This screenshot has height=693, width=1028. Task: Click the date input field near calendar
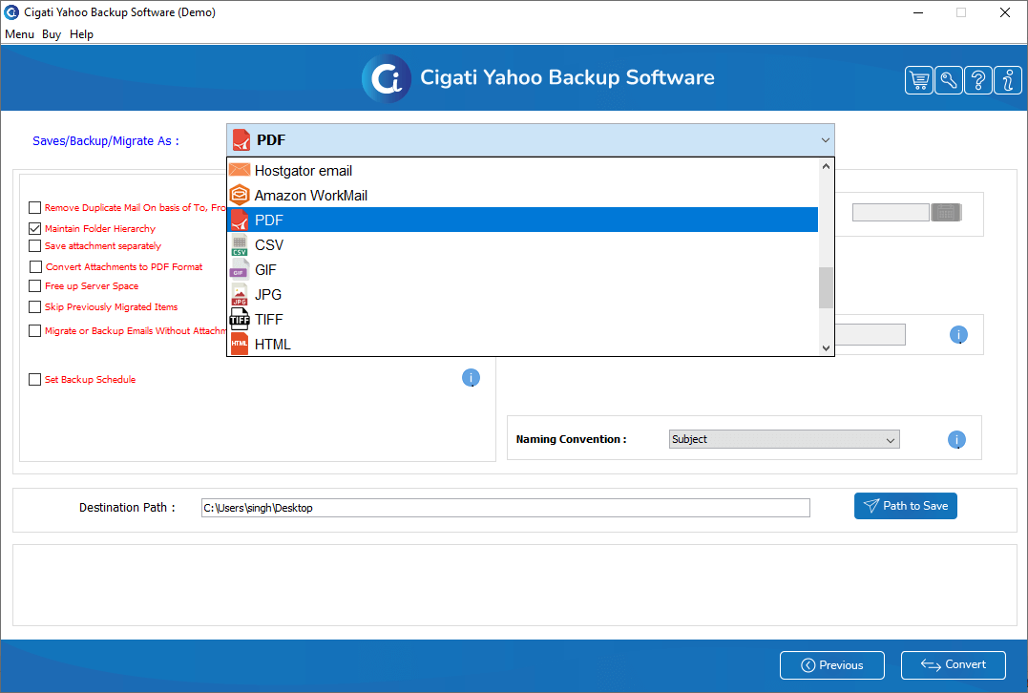(x=891, y=212)
